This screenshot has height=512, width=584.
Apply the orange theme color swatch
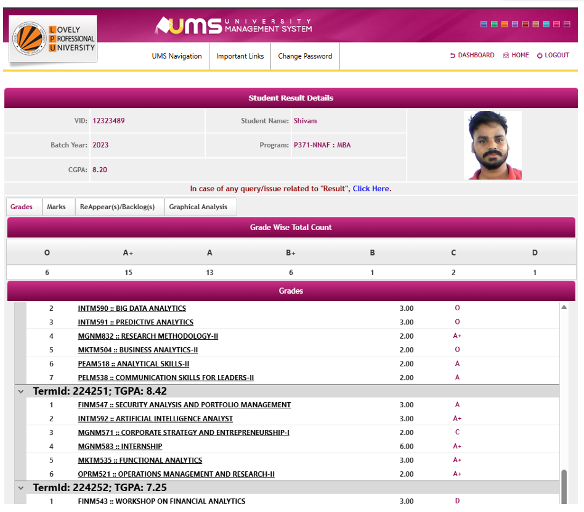pos(505,24)
